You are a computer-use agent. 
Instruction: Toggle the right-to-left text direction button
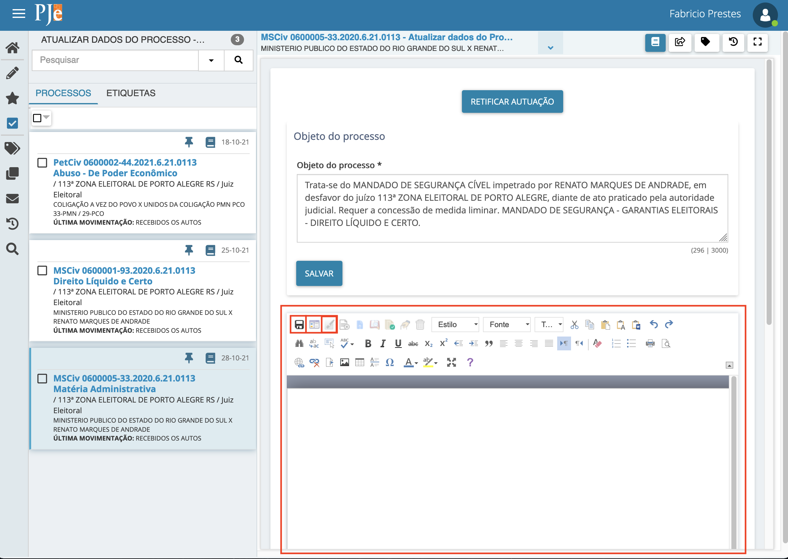pyautogui.click(x=579, y=343)
